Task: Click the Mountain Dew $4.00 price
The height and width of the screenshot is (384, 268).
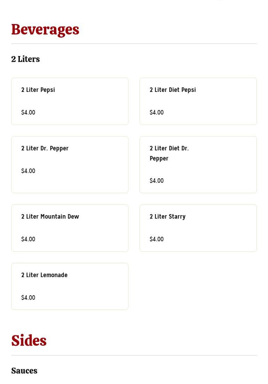Action: click(28, 239)
